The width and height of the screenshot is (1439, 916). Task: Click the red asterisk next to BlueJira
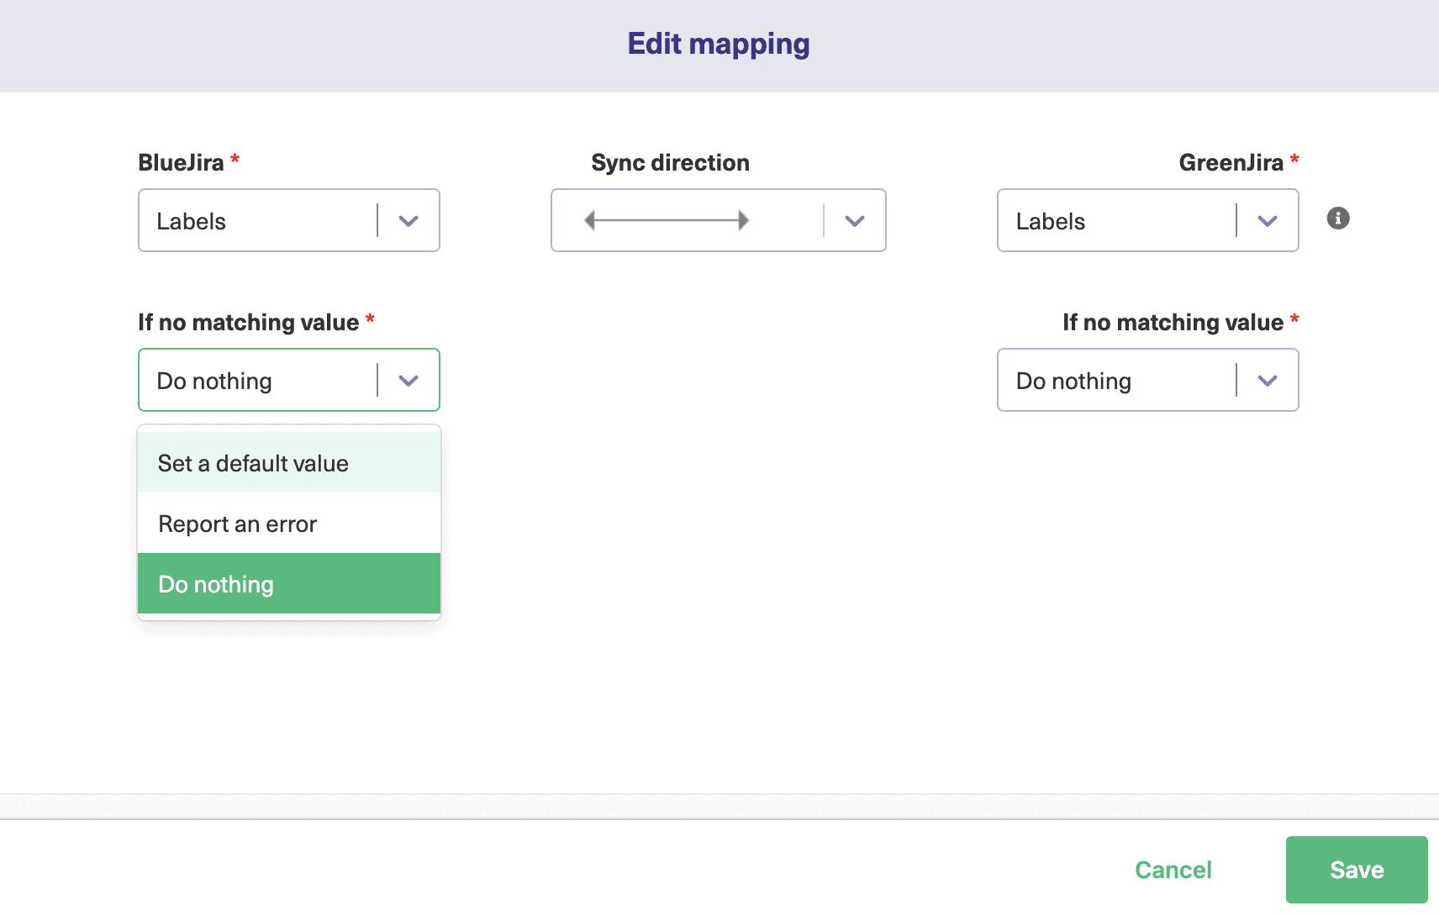tap(235, 160)
